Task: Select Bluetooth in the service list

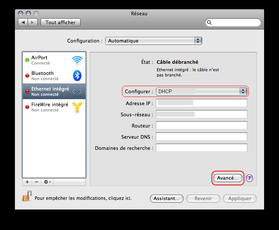Action: [x=54, y=76]
